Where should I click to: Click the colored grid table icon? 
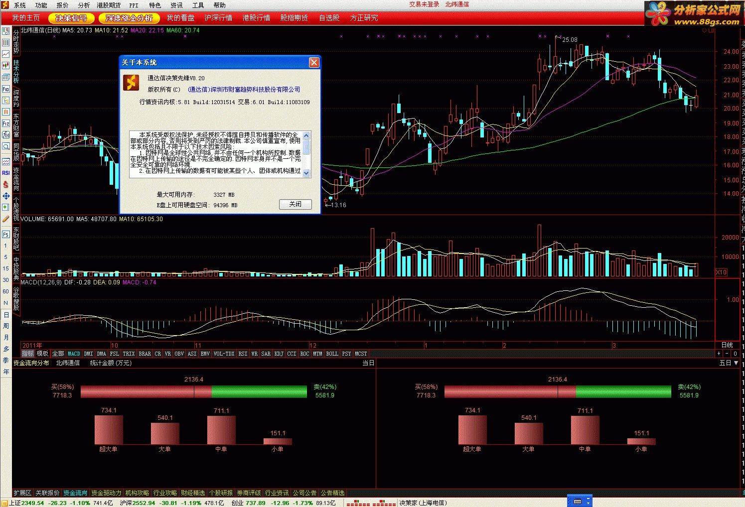pos(6,42)
